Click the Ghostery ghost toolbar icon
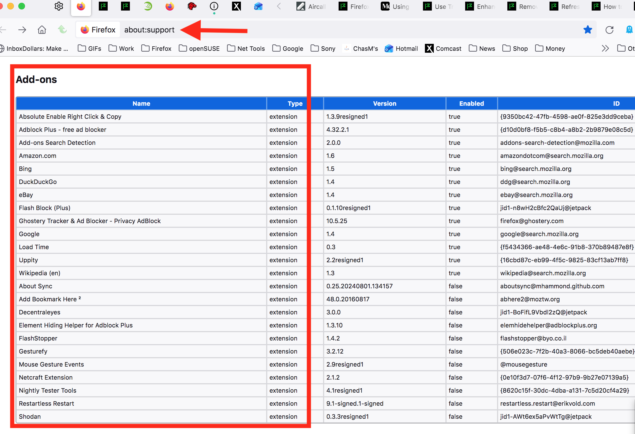 tap(629, 30)
